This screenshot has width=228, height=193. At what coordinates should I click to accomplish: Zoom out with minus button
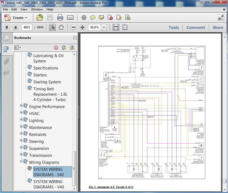tap(74, 27)
